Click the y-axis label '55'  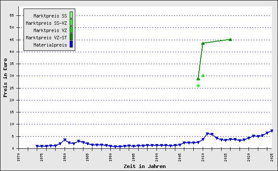(12, 15)
